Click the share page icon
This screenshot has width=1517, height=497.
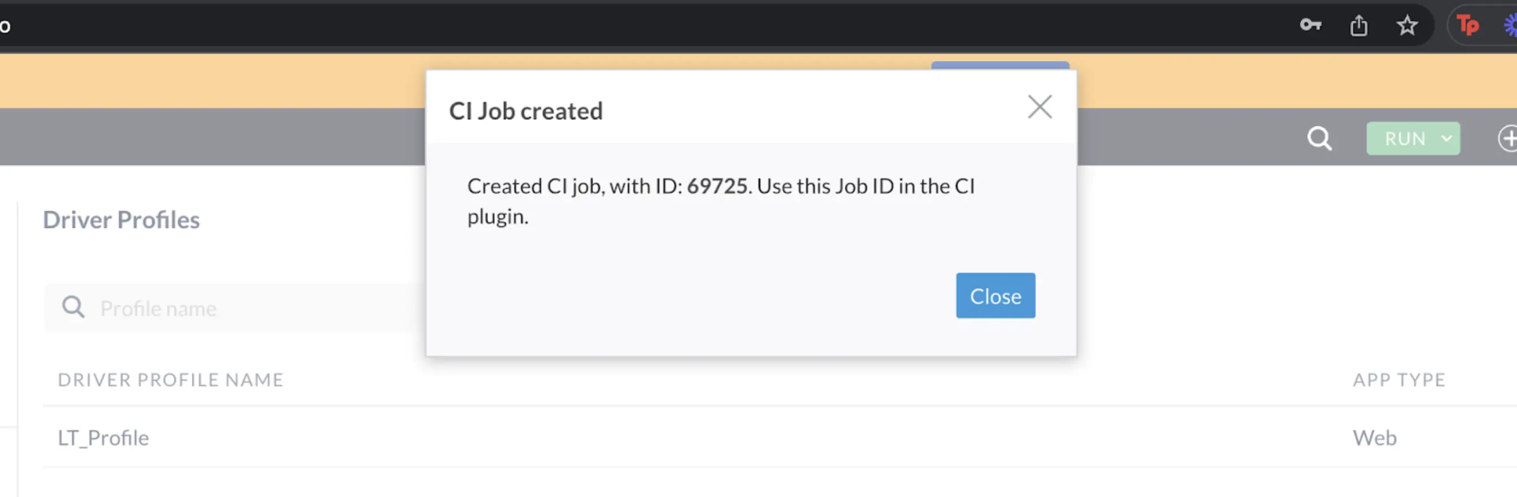click(1358, 25)
